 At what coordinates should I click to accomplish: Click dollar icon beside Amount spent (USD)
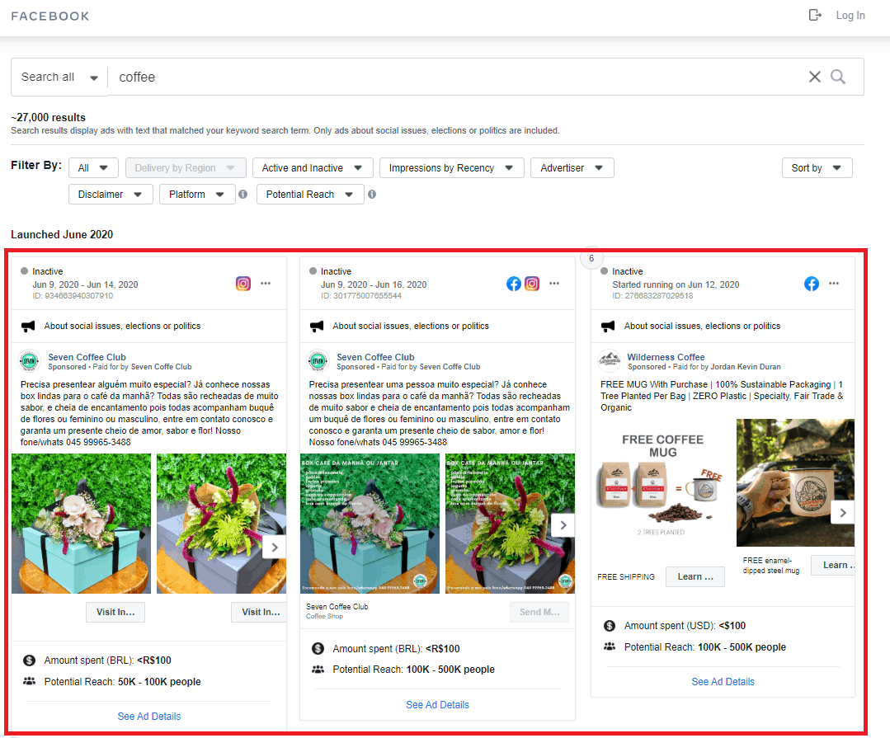610,626
